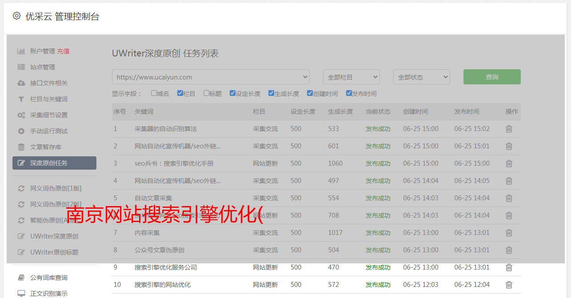Screen dimensions: 571x298
Task: Enable the 域名 field checkbox
Action: pos(154,93)
